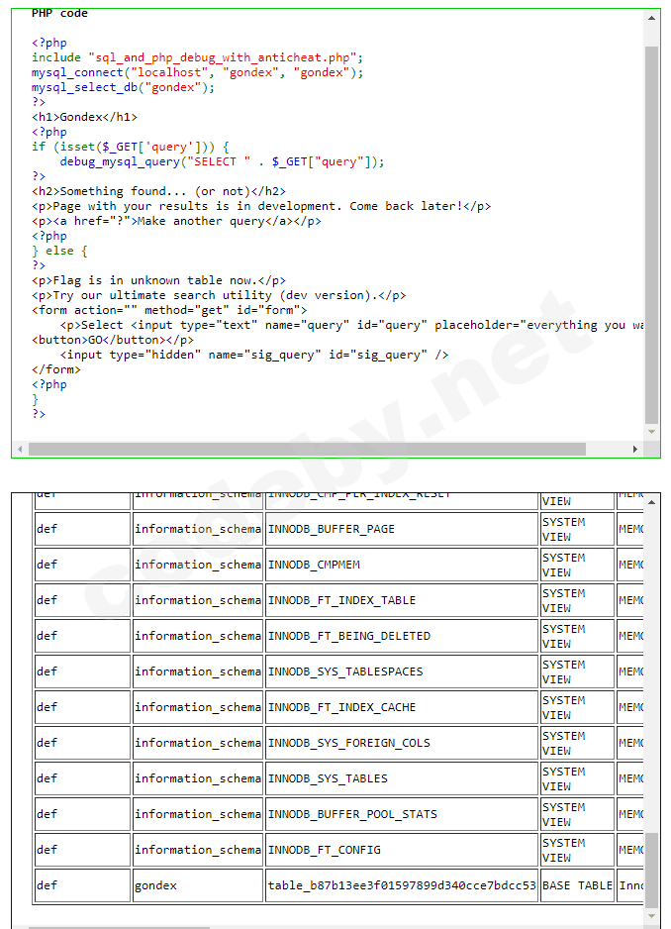
Task: Click the vertical scrollbar thumb in the results table panel
Action: pos(651,870)
